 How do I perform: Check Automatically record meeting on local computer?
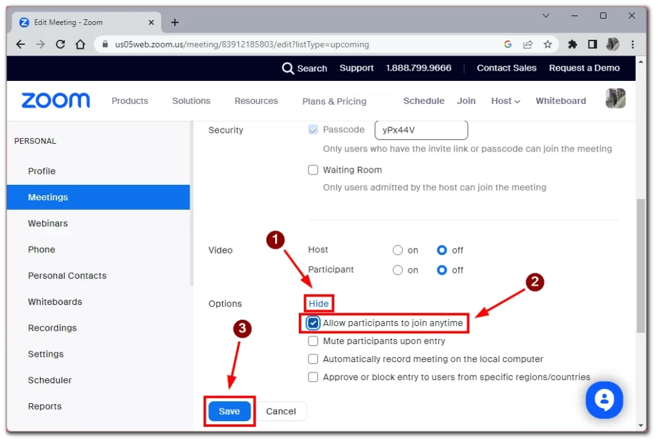[x=313, y=360]
